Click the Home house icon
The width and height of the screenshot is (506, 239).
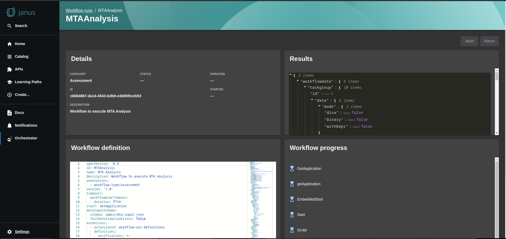tap(10, 44)
